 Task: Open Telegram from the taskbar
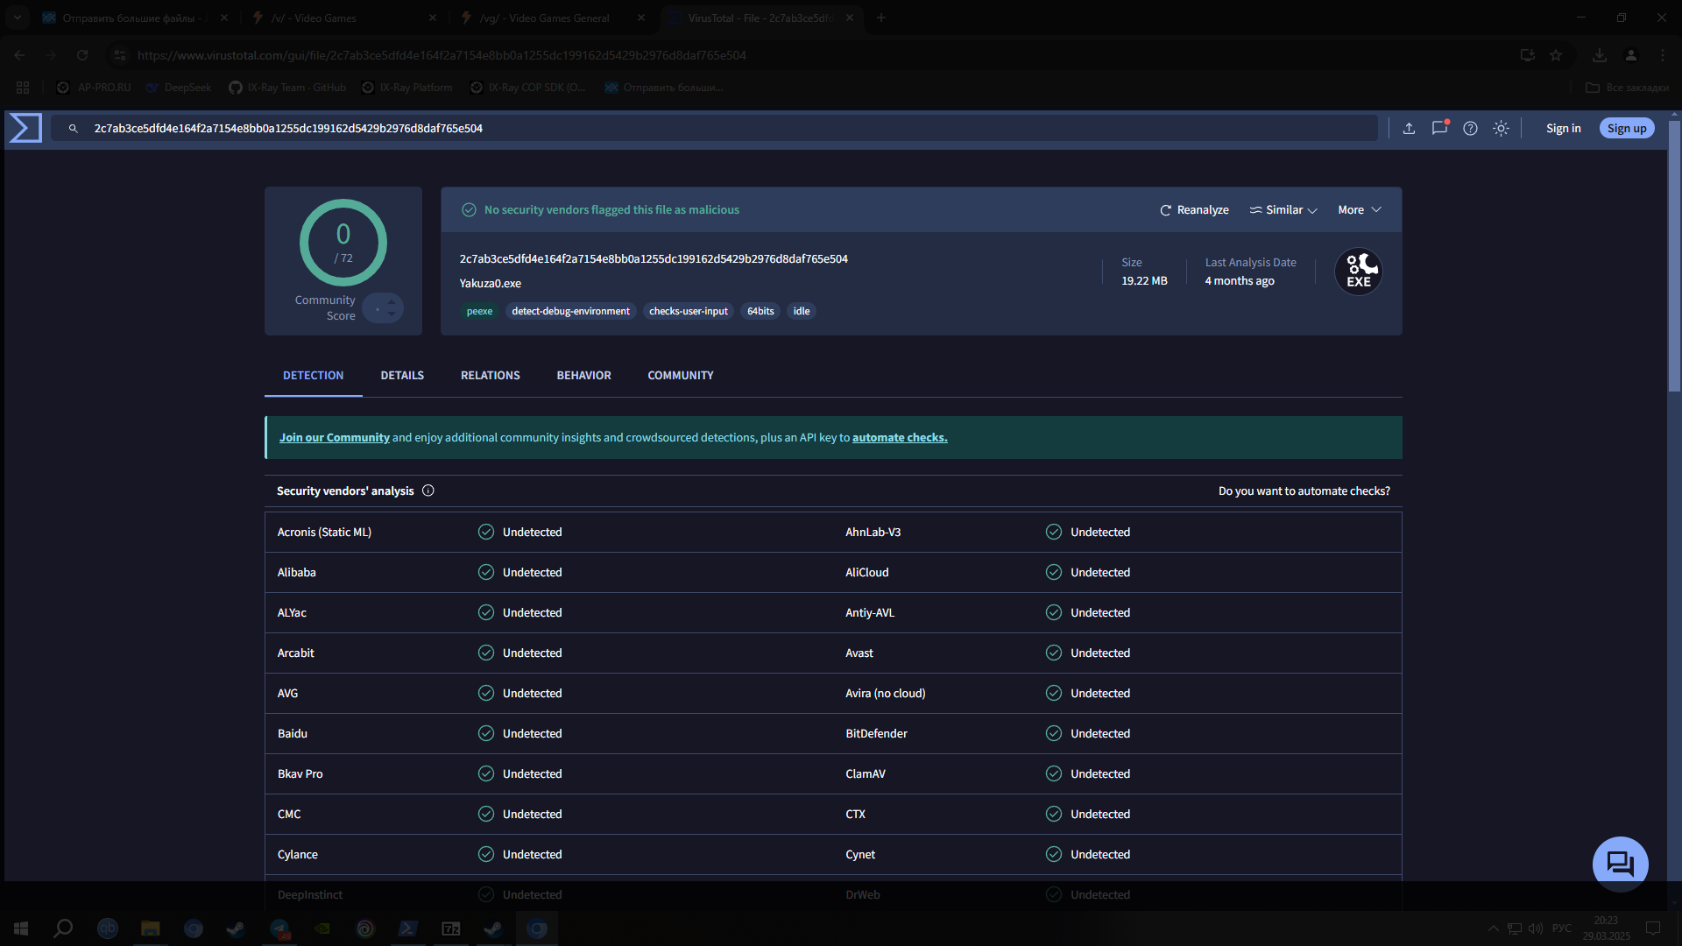280,928
